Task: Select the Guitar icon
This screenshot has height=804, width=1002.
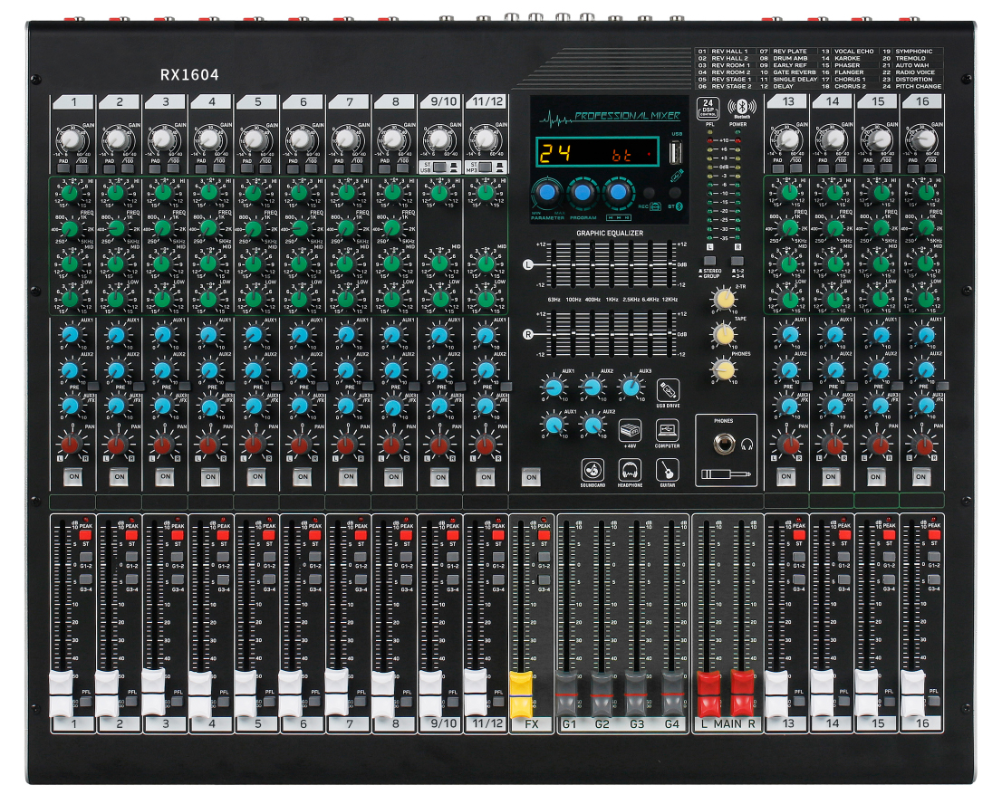Action: click(669, 469)
